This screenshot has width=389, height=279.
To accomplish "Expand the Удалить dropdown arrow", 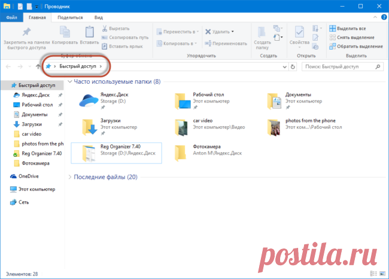I will click(x=233, y=32).
